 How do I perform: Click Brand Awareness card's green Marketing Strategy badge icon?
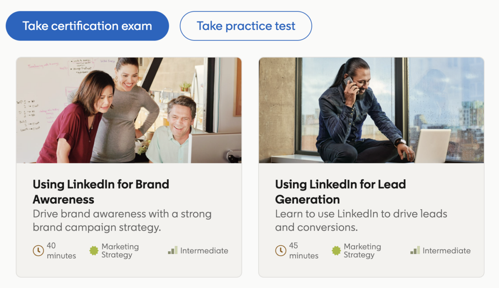pyautogui.click(x=94, y=251)
